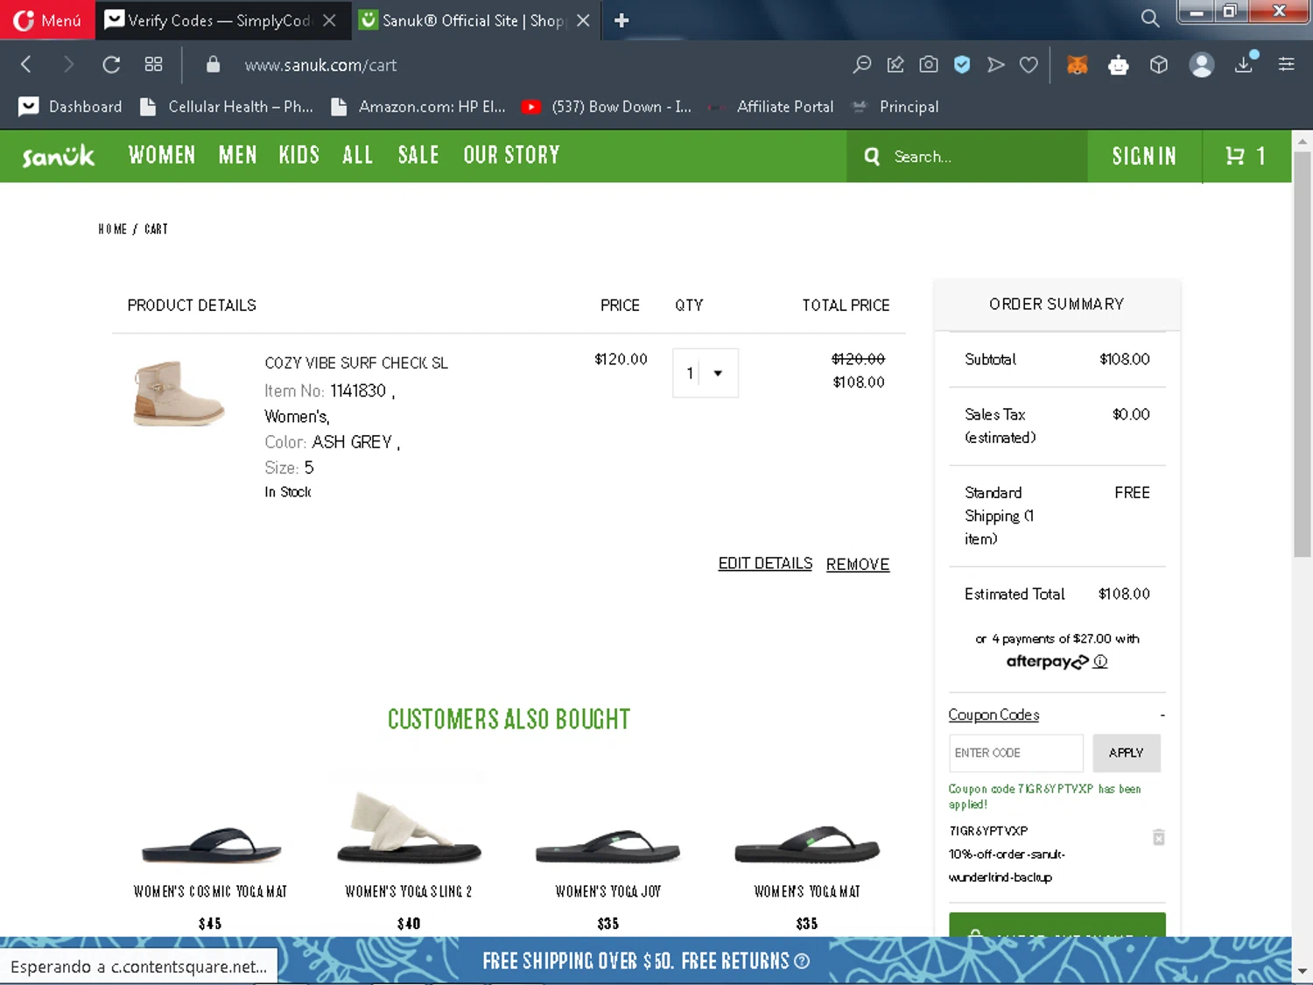1313x985 pixels.
Task: Close the Verify Codes tab
Action: (x=329, y=20)
